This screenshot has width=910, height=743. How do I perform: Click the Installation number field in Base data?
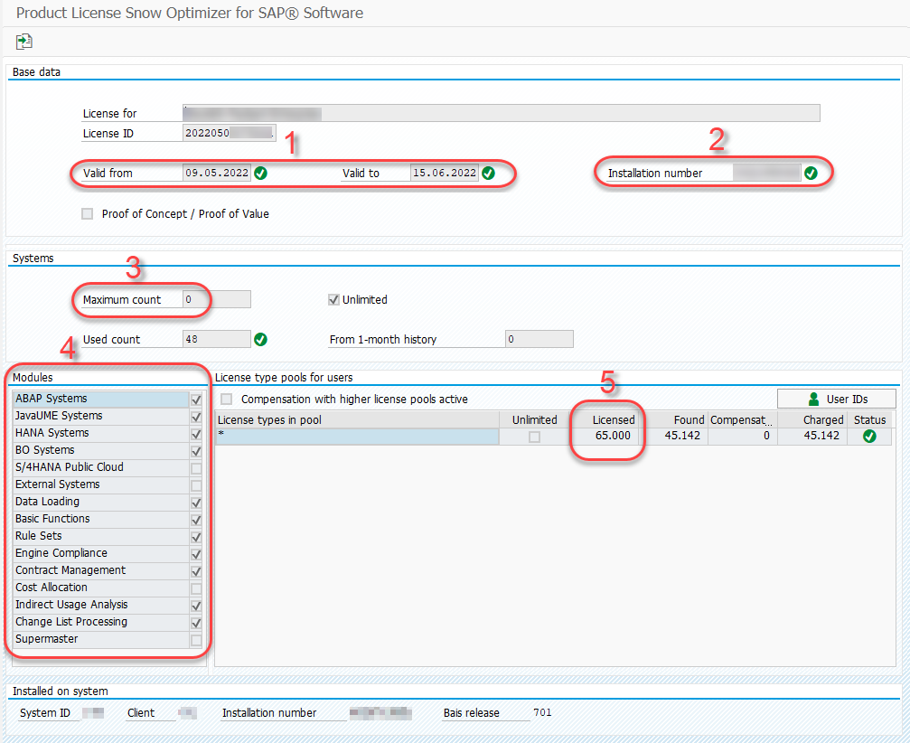point(767,173)
